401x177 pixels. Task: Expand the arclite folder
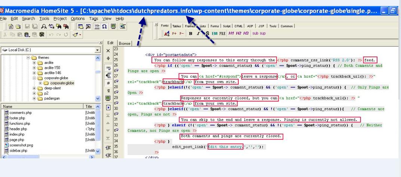pos(34,63)
